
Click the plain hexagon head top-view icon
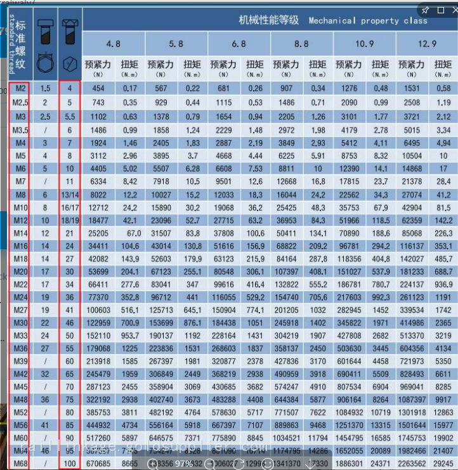(x=70, y=65)
